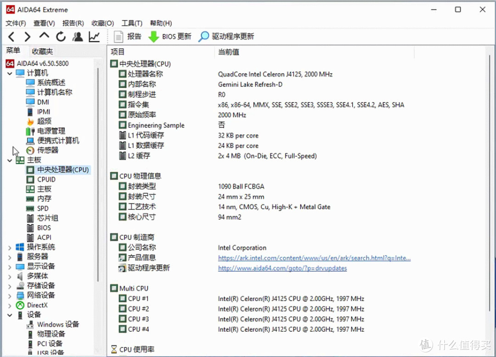Select the CPU #3 row
Viewport: 496px width, 357px height.
(242, 319)
